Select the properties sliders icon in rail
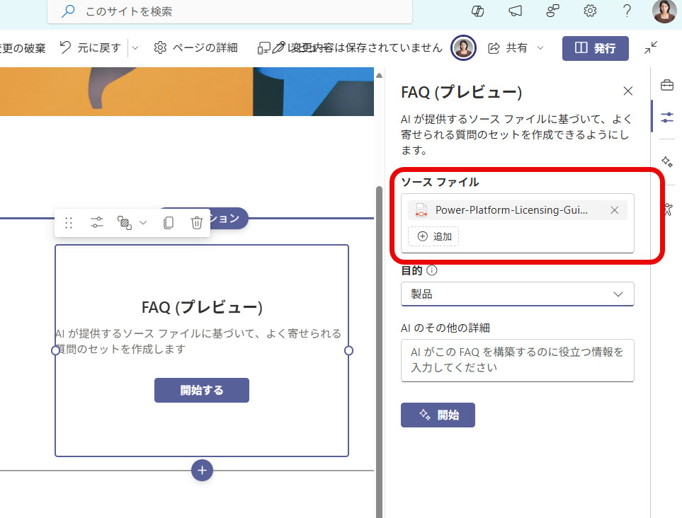 click(x=667, y=117)
